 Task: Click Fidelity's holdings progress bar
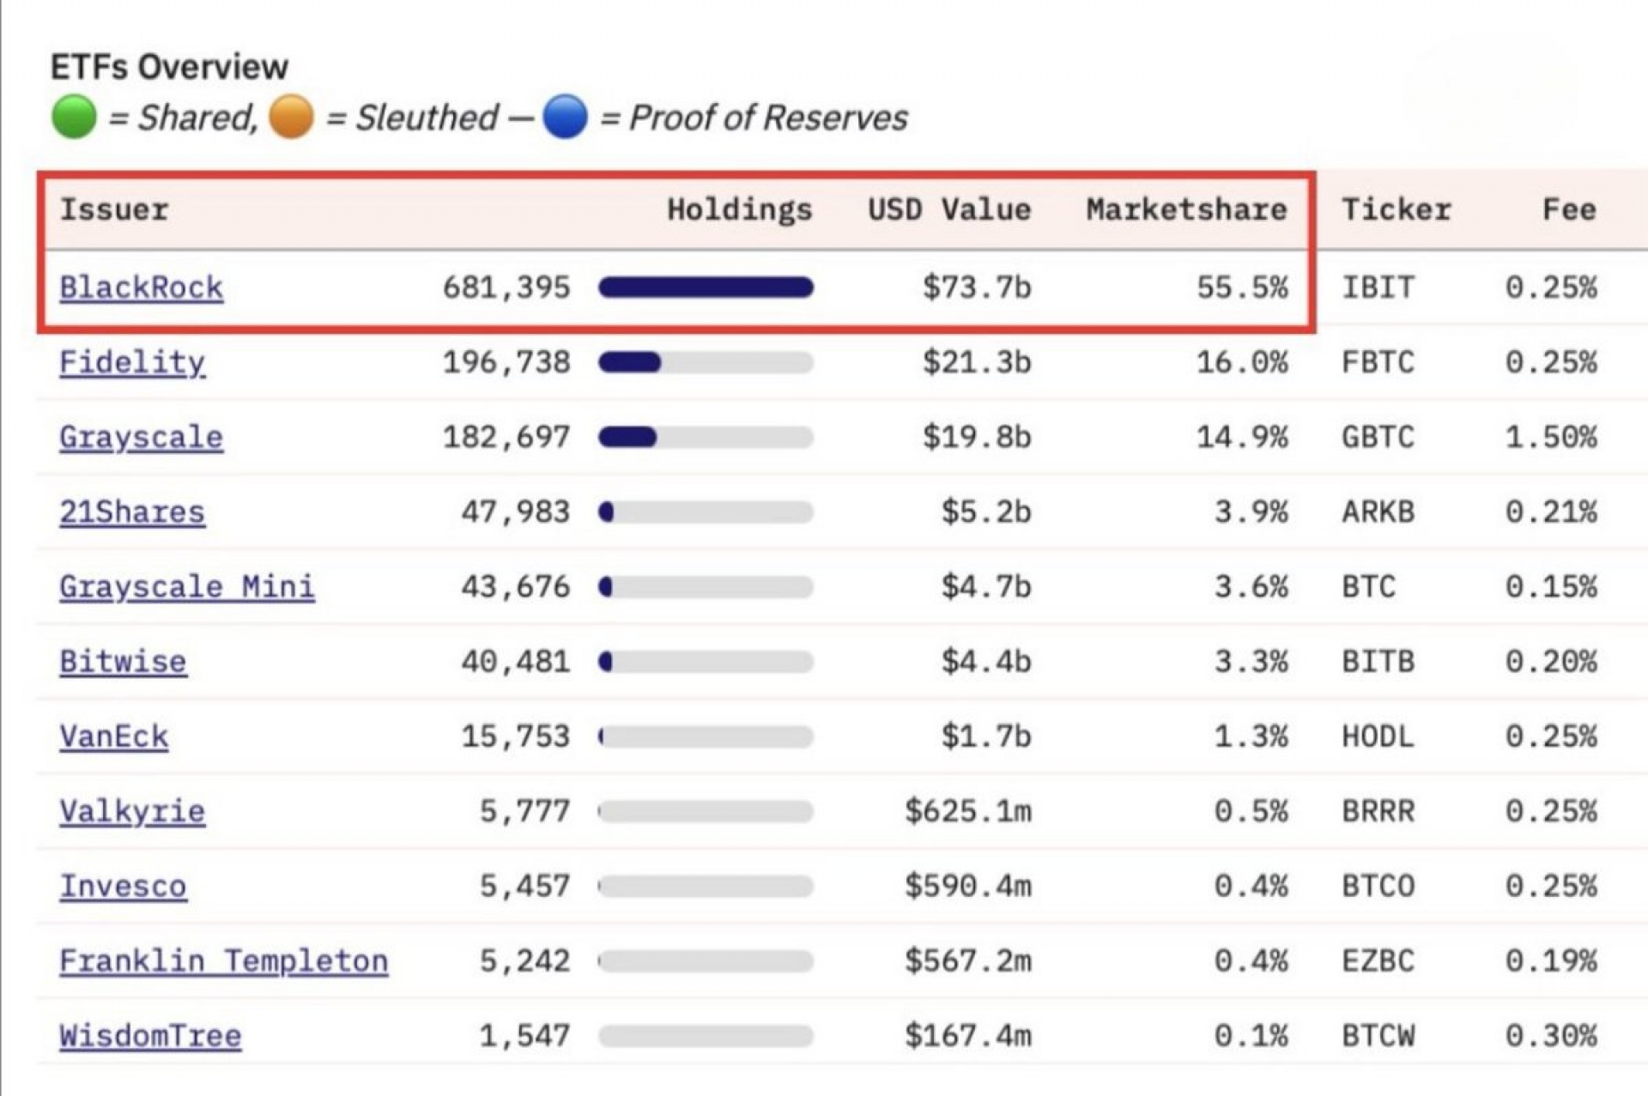click(706, 363)
